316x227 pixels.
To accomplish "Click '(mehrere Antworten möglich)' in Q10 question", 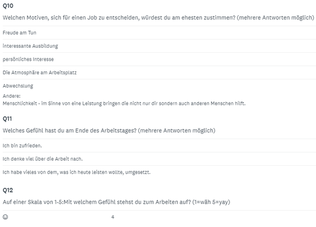I will pos(276,18).
